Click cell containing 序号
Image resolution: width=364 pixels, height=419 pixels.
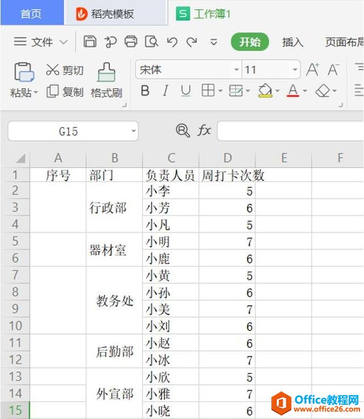click(x=58, y=175)
